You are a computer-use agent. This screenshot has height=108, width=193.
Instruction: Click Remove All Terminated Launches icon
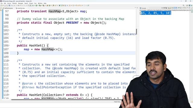166,8
